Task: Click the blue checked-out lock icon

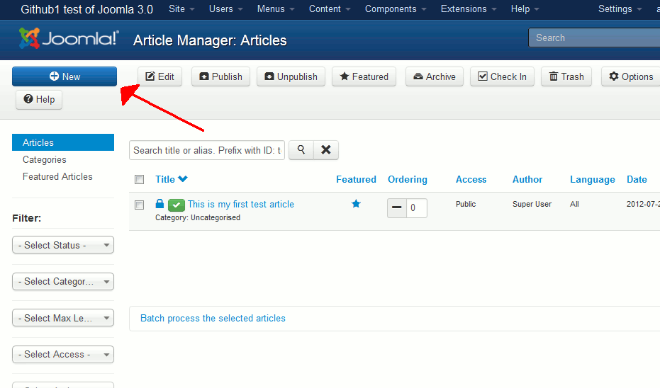Action: 160,204
